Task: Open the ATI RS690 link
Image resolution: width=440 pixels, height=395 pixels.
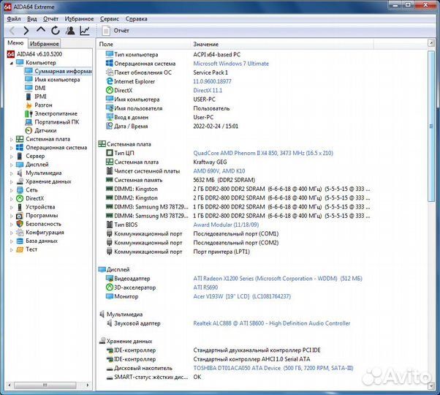Action: tap(205, 287)
